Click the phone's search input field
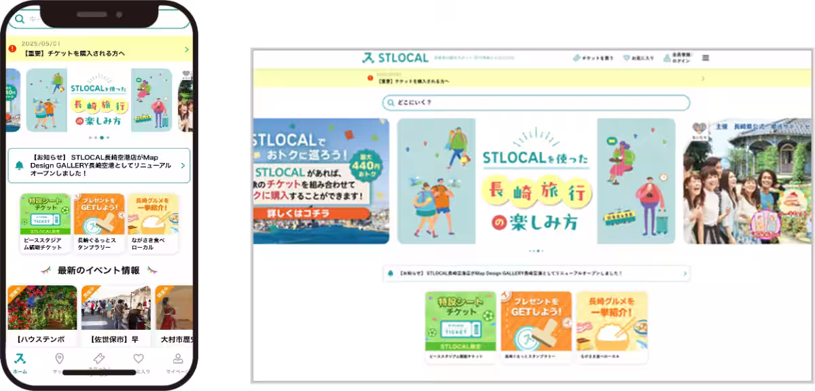 tap(100, 19)
